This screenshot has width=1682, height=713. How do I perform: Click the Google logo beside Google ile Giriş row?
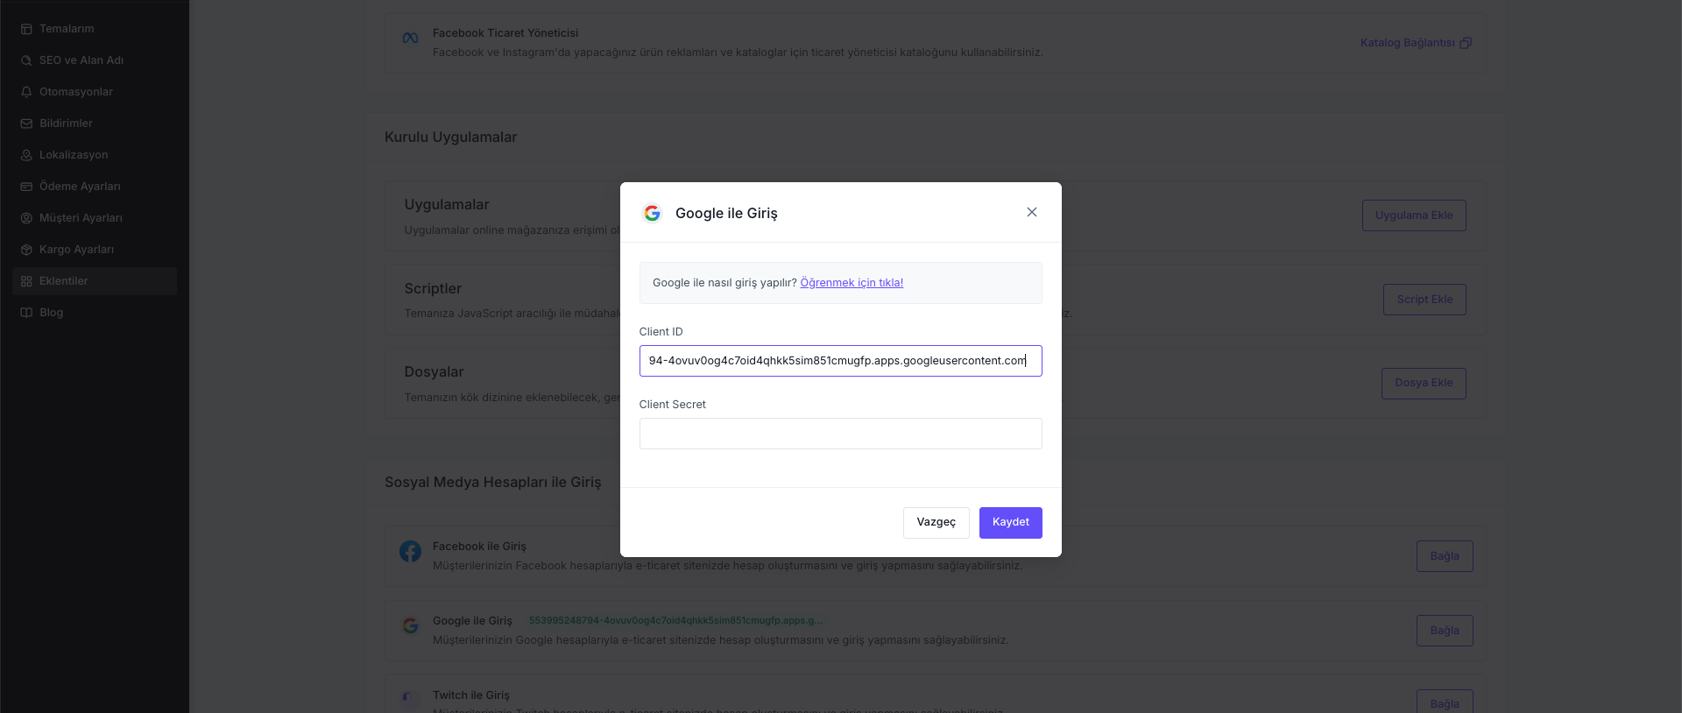[410, 625]
